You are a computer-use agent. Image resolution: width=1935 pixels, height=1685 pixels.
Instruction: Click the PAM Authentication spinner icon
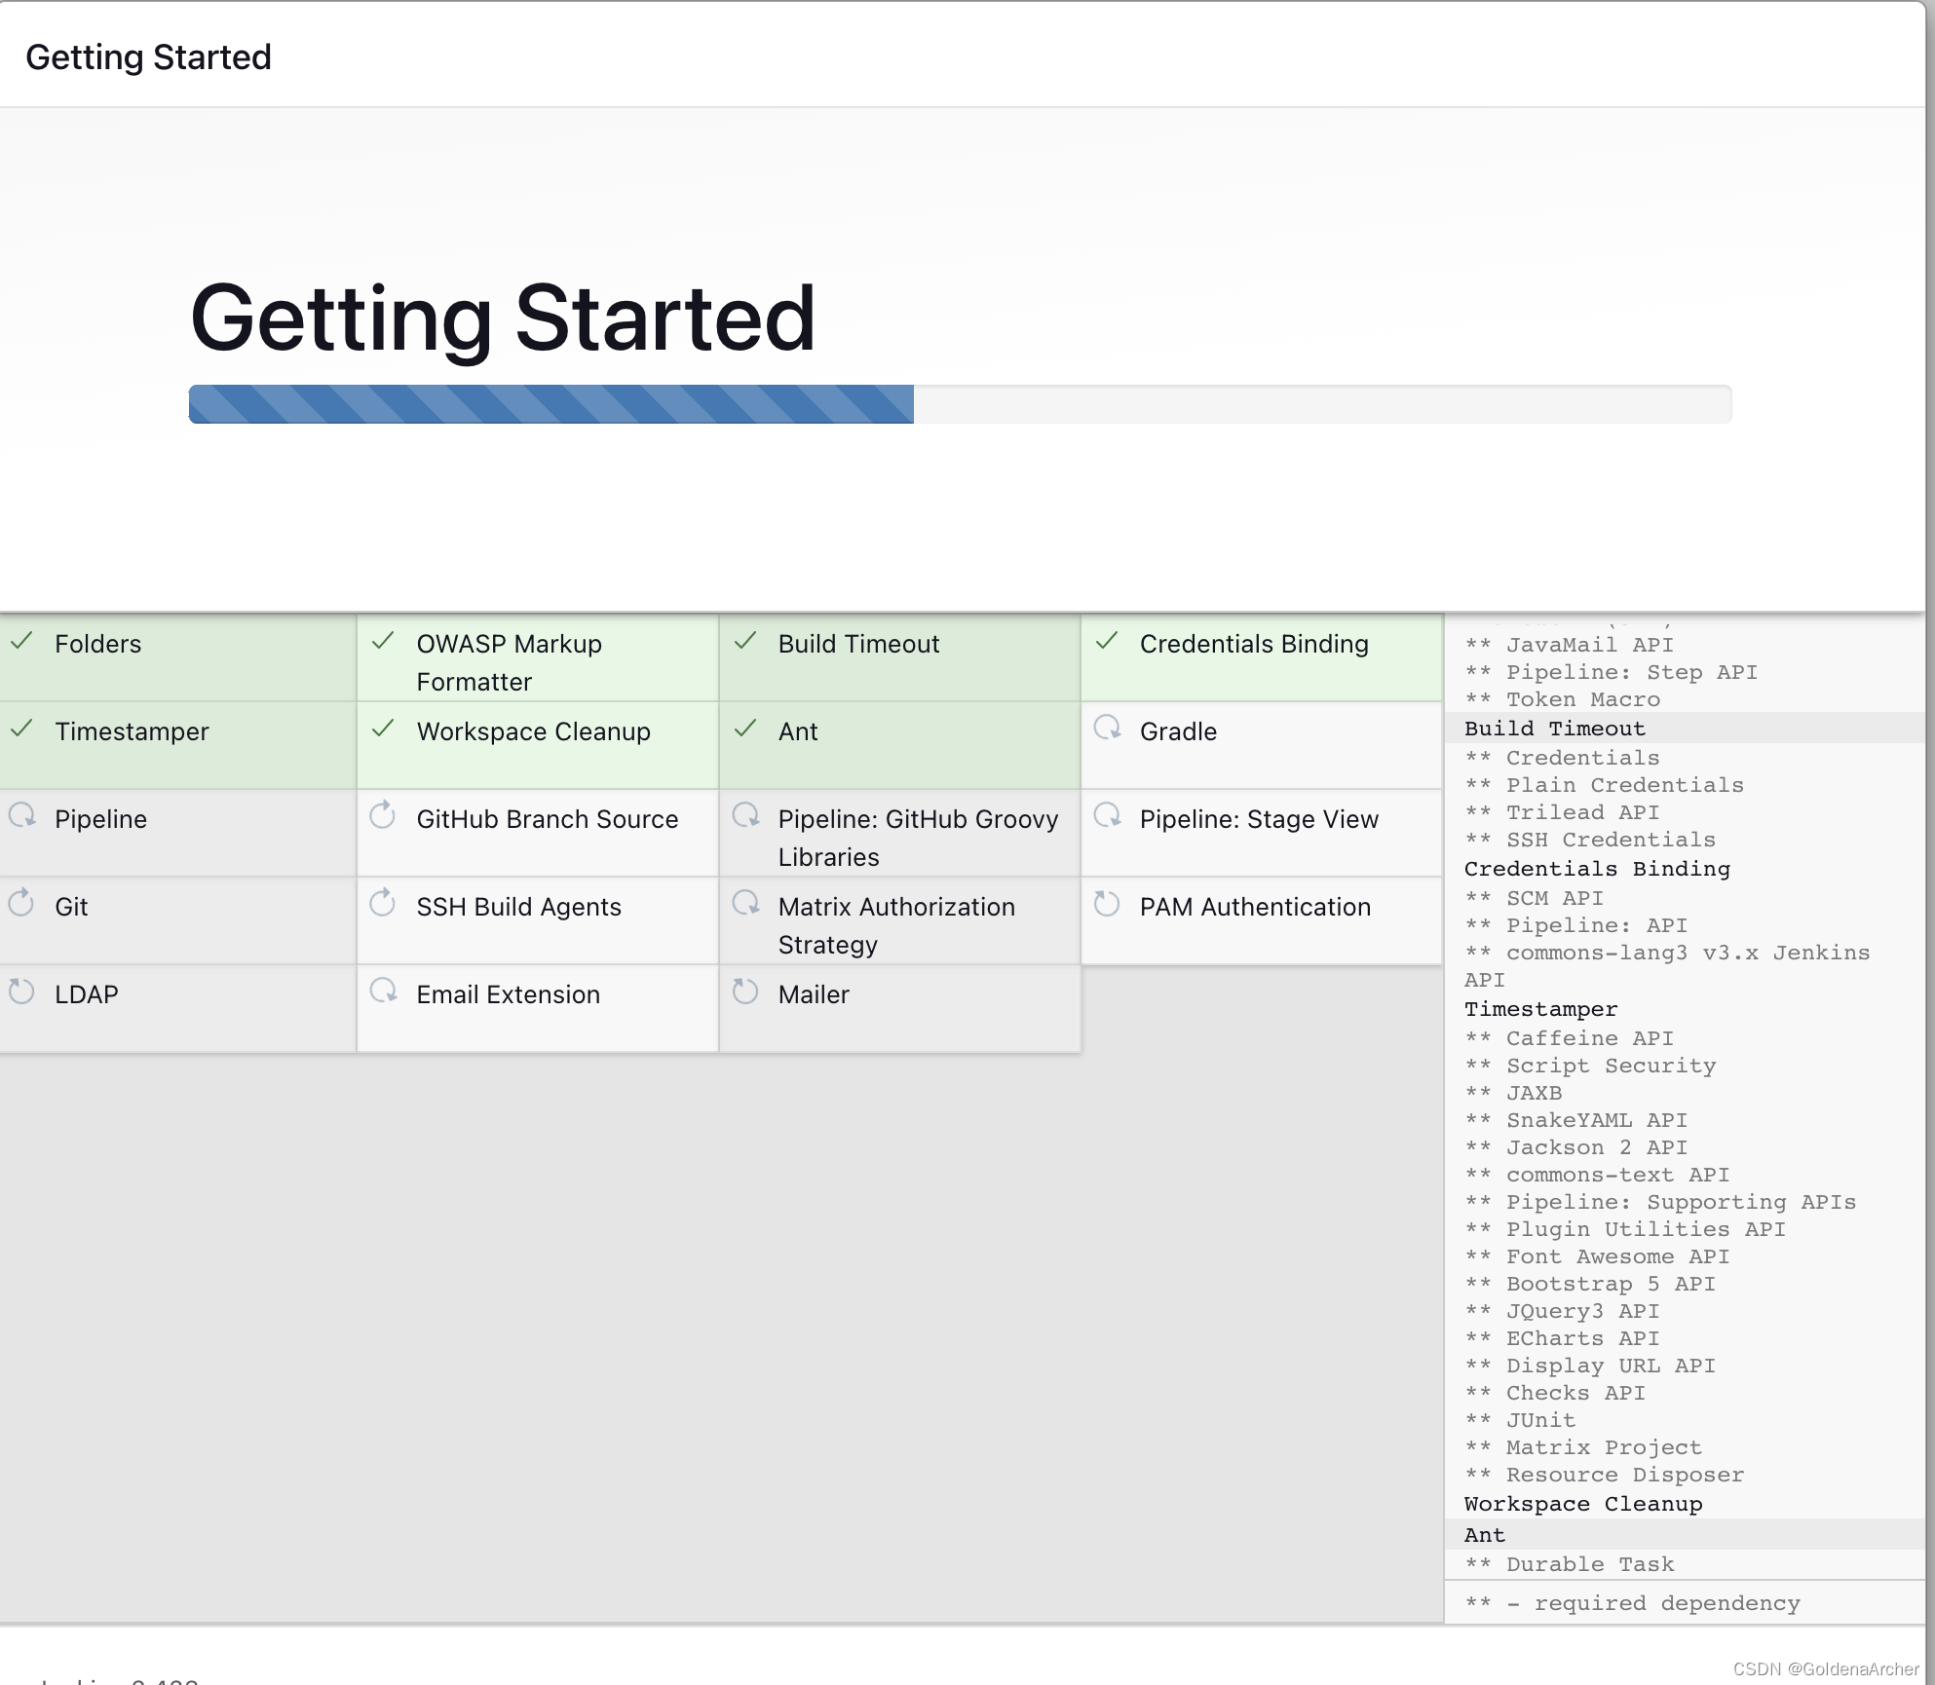[x=1107, y=903]
